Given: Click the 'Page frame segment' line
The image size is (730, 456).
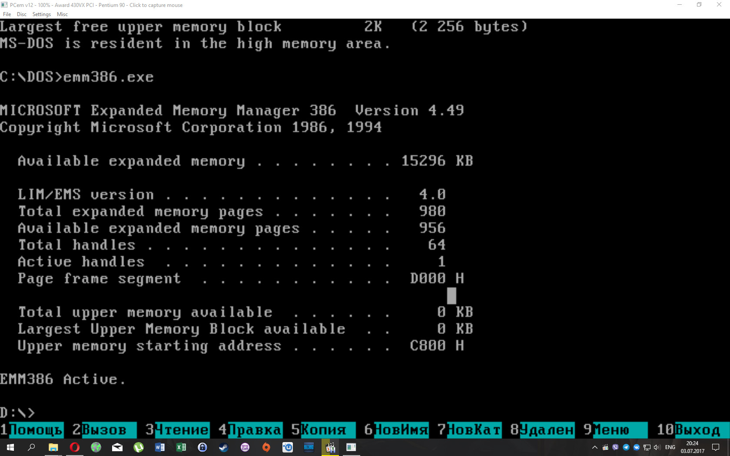Looking at the screenshot, I should 241,278.
